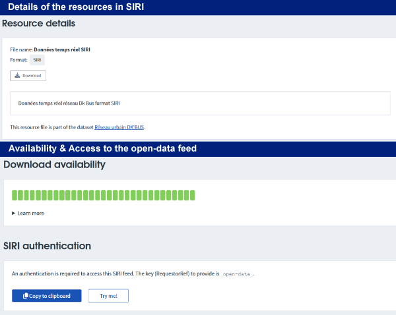This screenshot has height=315, width=396.
Task: Click the clipboard icon on Copy to clipboard
Action: (x=25, y=296)
